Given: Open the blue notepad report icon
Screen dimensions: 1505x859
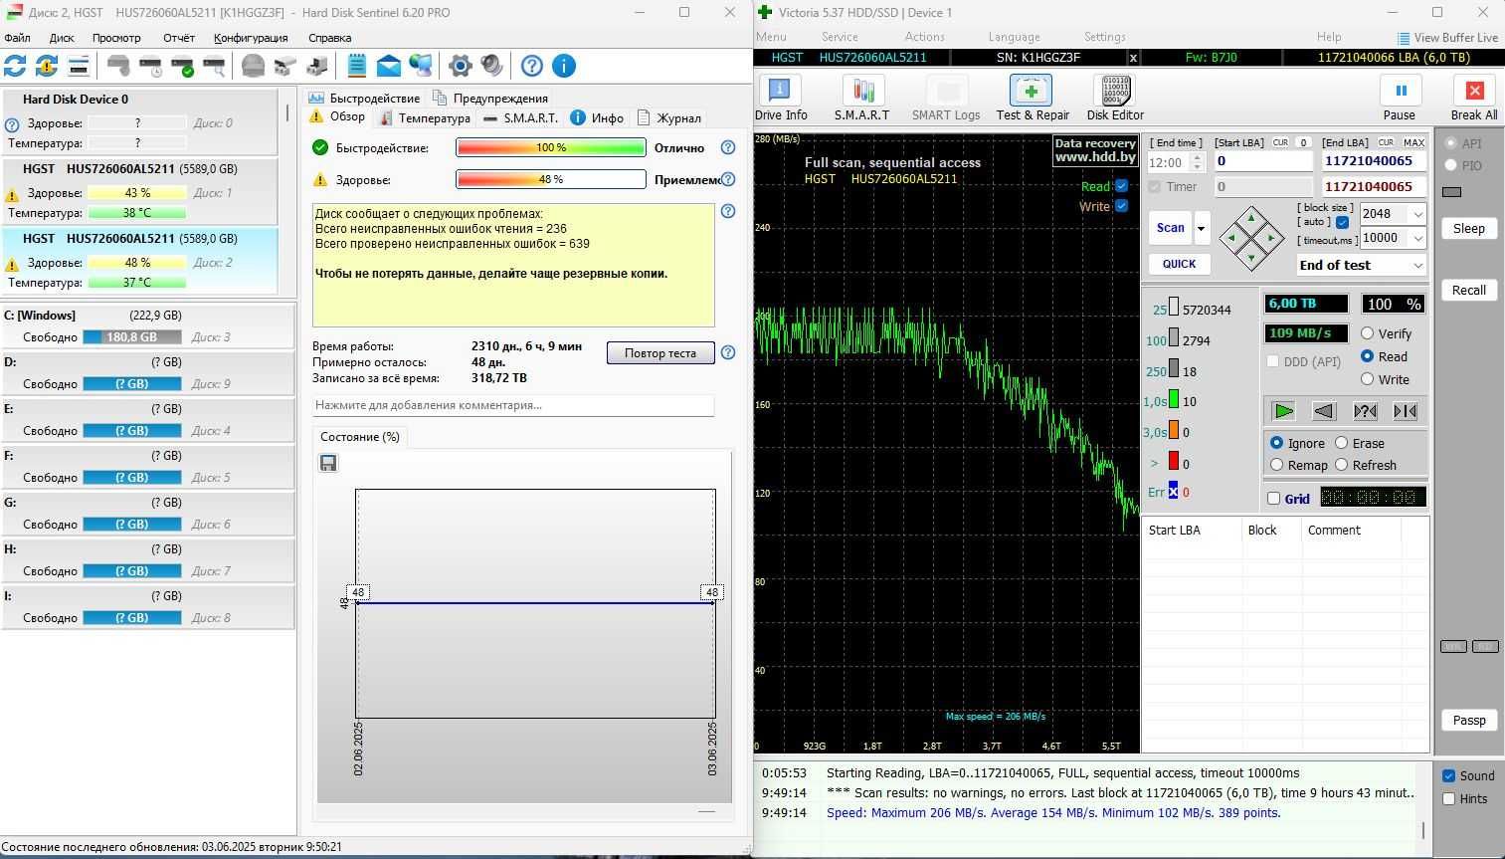Looking at the screenshot, I should [x=356, y=66].
